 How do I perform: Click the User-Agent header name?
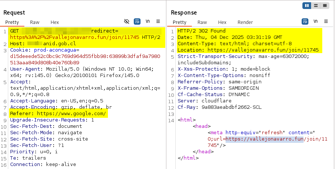[x=25, y=69]
